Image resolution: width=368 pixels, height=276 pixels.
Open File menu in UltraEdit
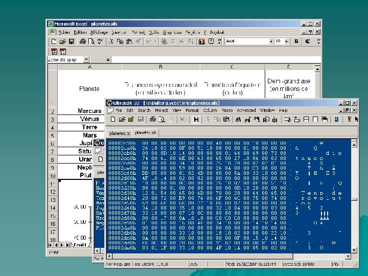tap(119, 110)
